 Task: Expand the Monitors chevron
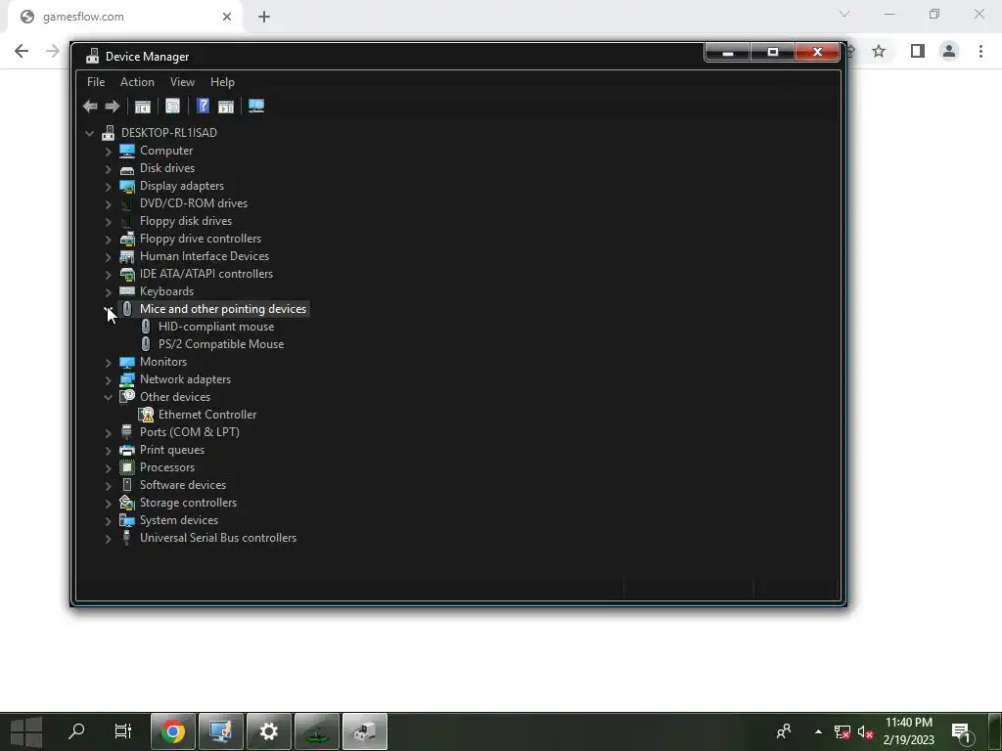point(108,362)
